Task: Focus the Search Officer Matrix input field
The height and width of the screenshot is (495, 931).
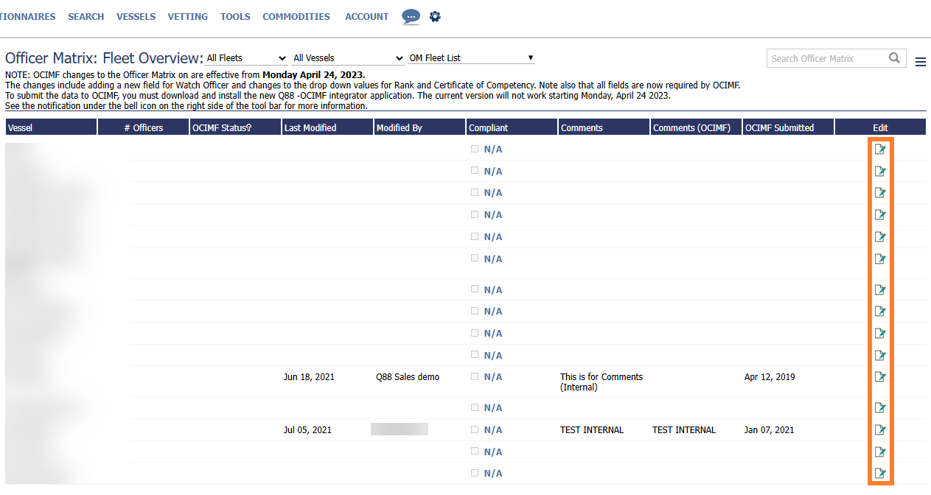Action: (x=826, y=58)
